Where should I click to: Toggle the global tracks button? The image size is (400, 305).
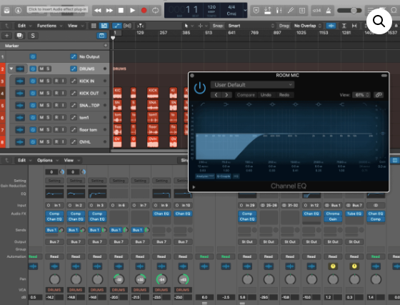(101, 36)
